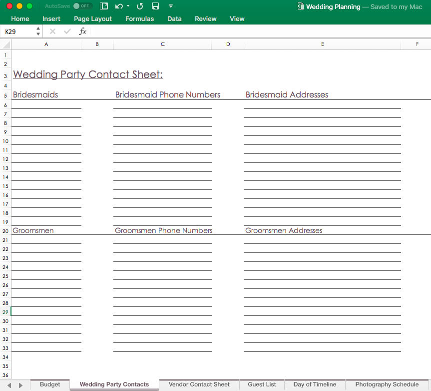This screenshot has height=391, width=431.
Task: Select row 20 header
Action: click(x=5, y=231)
